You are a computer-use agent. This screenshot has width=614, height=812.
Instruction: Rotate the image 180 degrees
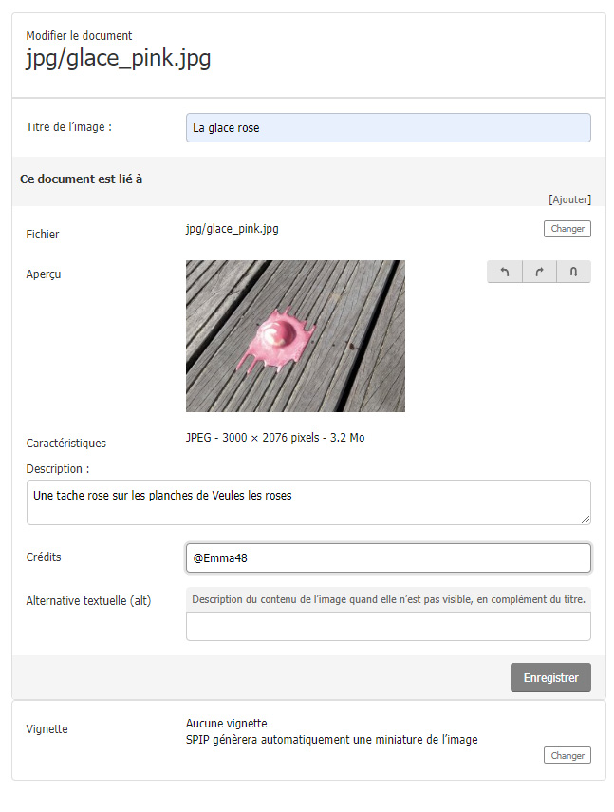click(x=573, y=272)
